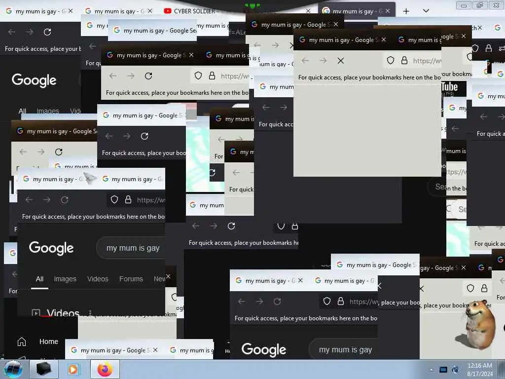505x379 pixels.
Task: Open the three-dot menu beside the Videos heading
Action: 90,312
